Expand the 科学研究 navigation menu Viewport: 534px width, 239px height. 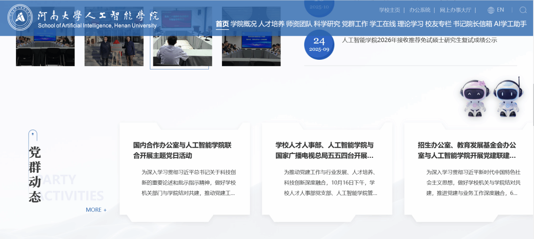point(326,24)
